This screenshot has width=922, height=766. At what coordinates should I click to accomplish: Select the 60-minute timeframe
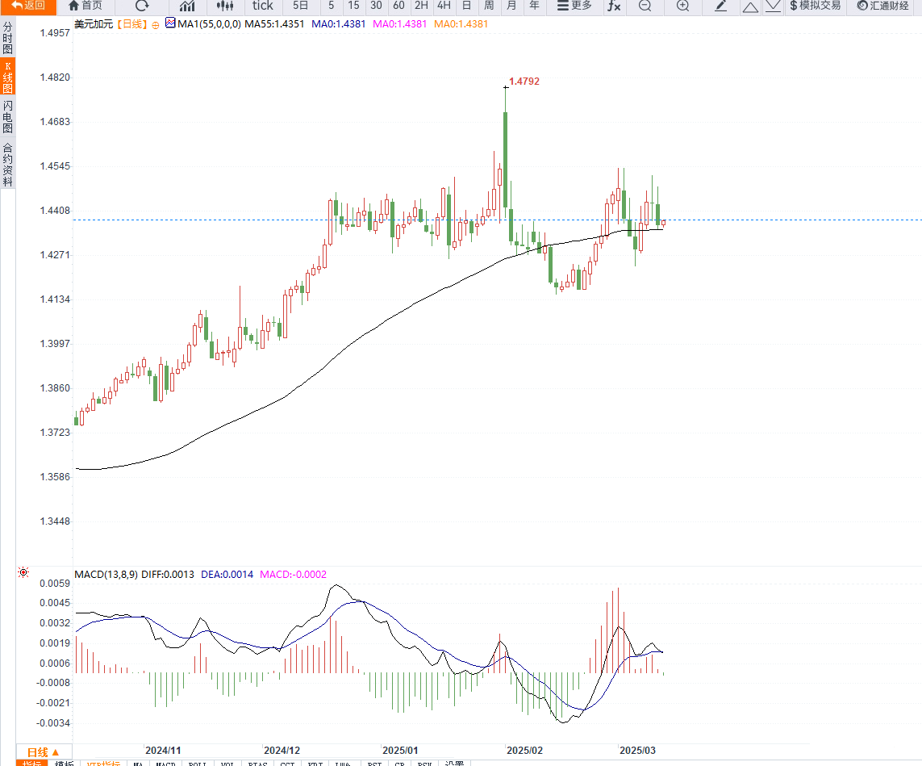coord(398,6)
